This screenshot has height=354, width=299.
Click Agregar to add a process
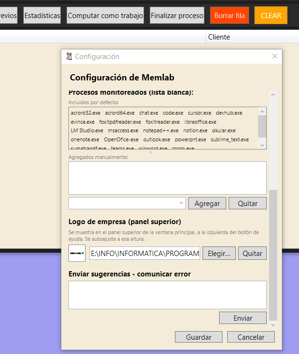207,203
